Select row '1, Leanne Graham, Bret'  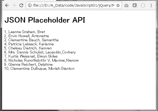click(25, 32)
